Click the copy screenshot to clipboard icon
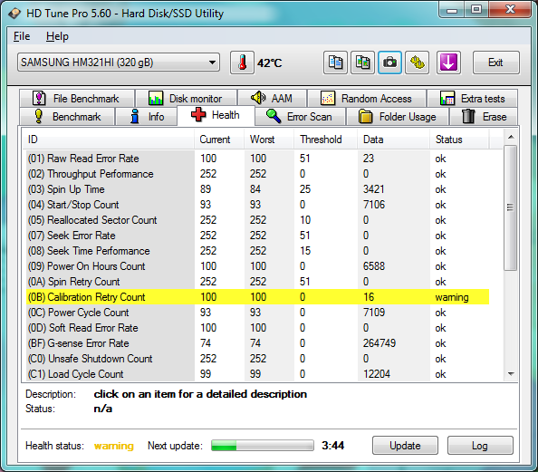The width and height of the screenshot is (538, 472). click(362, 63)
